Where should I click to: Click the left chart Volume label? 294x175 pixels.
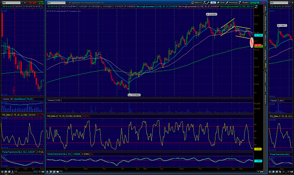6,99
